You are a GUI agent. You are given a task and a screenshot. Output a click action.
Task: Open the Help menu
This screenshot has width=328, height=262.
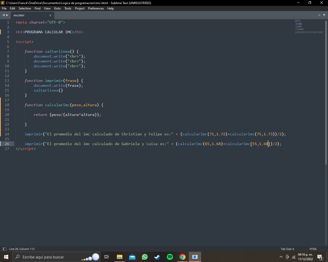pos(110,8)
